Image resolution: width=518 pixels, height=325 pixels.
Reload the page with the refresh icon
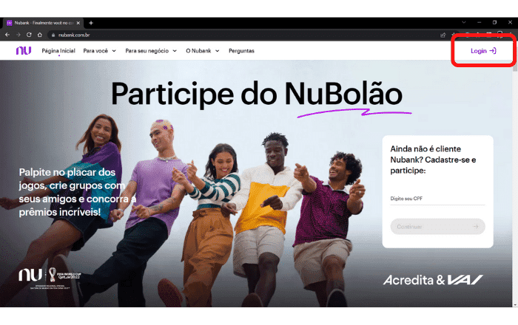[29, 35]
